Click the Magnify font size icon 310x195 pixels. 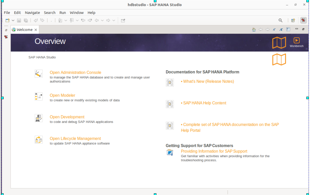(x=281, y=30)
